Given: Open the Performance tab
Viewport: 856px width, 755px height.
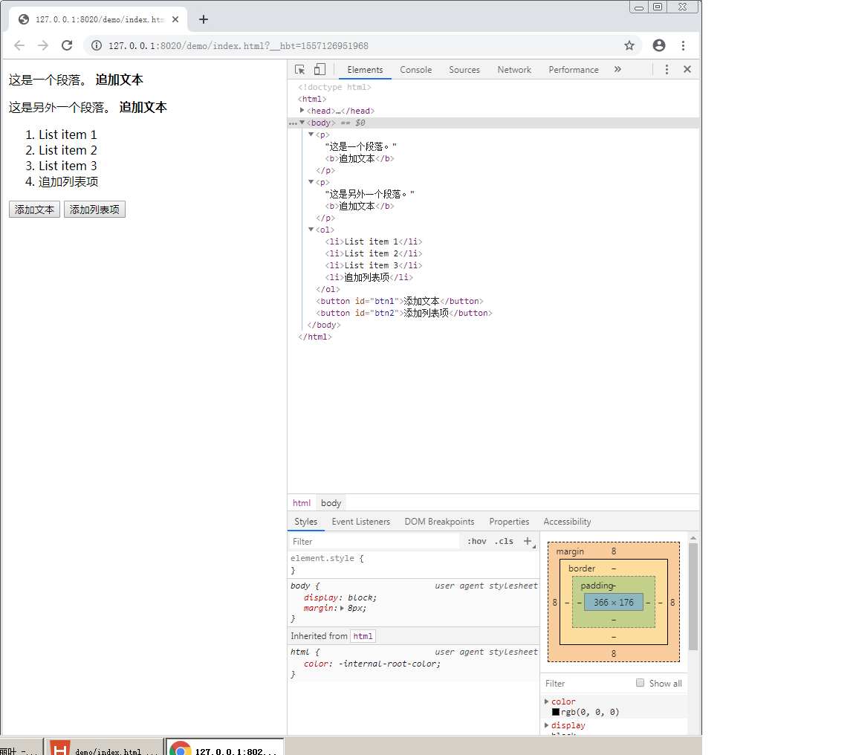Looking at the screenshot, I should (x=573, y=70).
